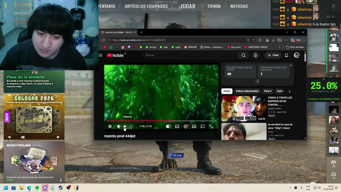Open the top secret bookmark
This screenshot has height=192, width=341.
[x=234, y=47]
